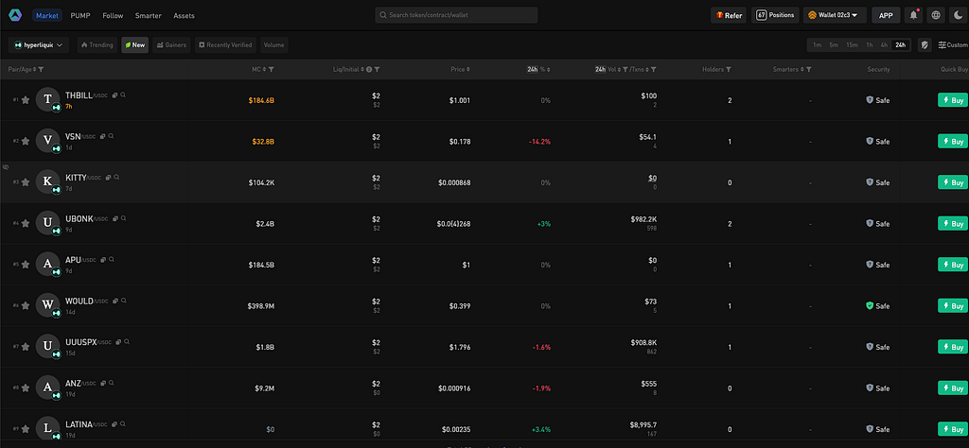Click the search icon next to VSN
Screen dimensions: 969x448
coord(111,136)
